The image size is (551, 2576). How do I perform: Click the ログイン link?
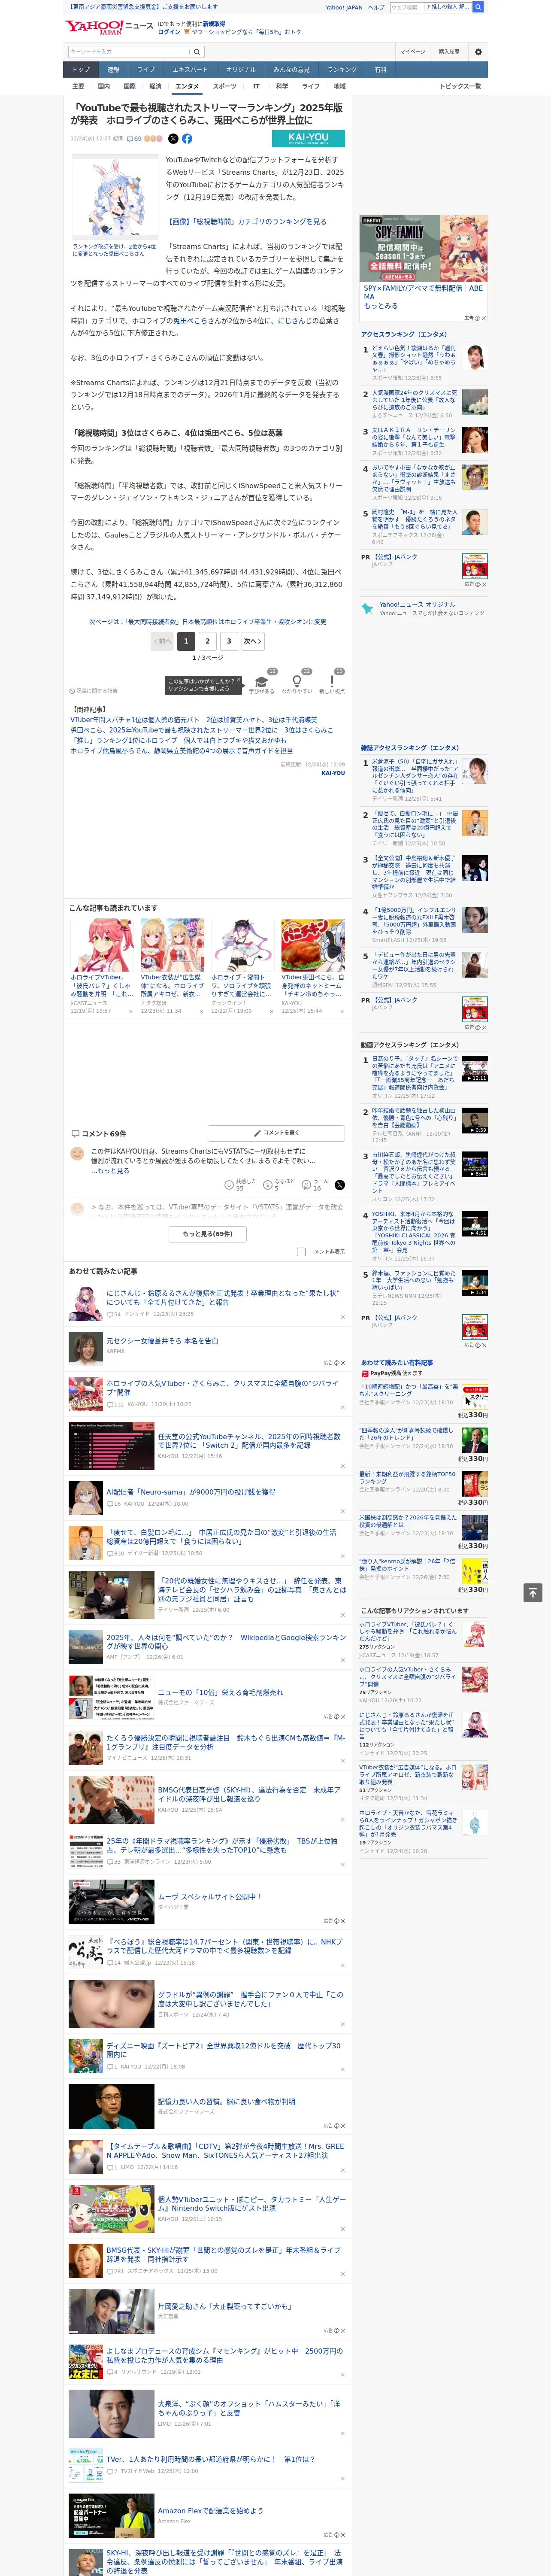(x=169, y=32)
